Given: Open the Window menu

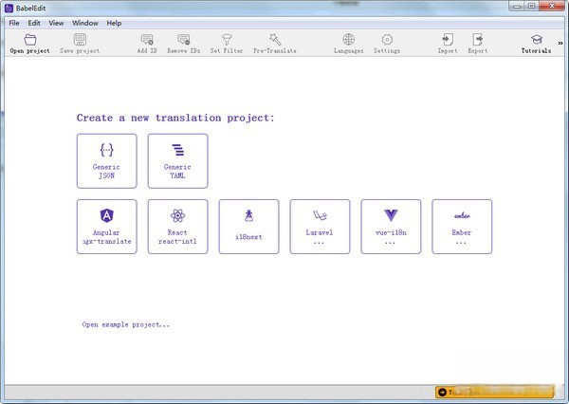Looking at the screenshot, I should click(x=85, y=23).
